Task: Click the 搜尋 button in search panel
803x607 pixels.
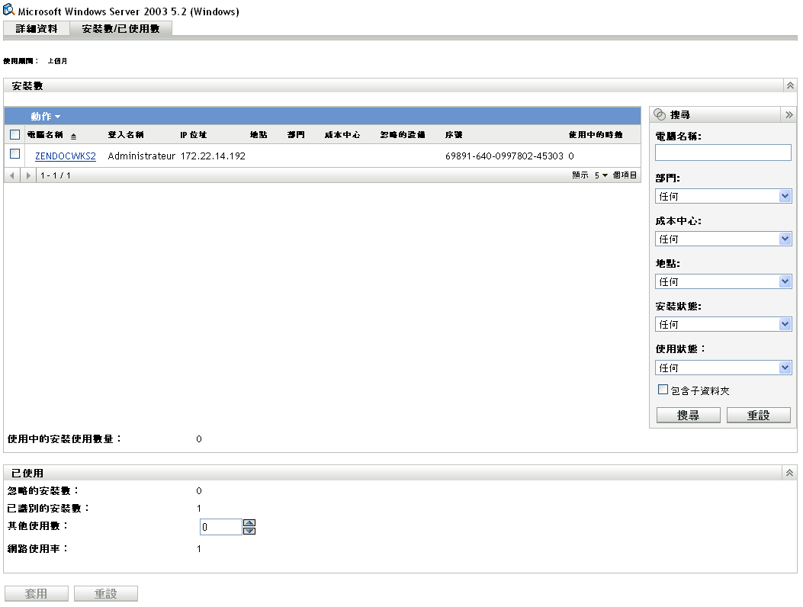Action: coord(689,416)
